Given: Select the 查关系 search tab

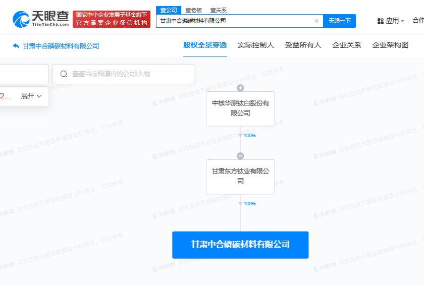Looking at the screenshot, I should pyautogui.click(x=219, y=10).
